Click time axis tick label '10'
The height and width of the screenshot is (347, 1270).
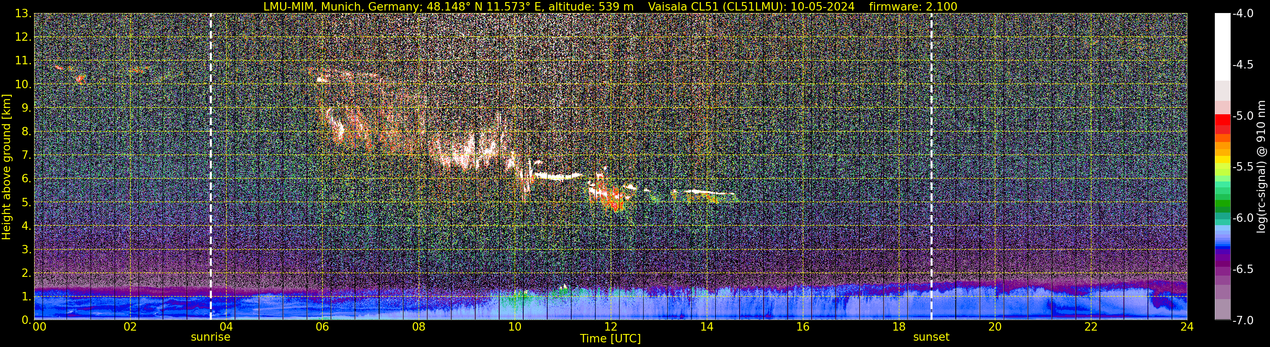[x=515, y=327]
